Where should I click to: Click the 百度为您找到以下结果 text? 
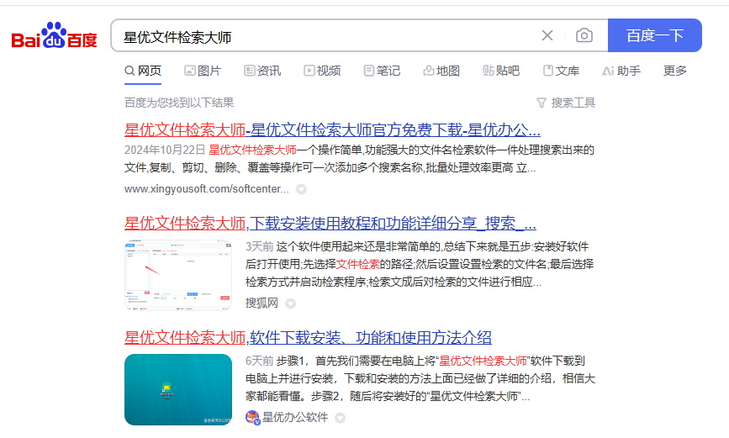point(179,103)
